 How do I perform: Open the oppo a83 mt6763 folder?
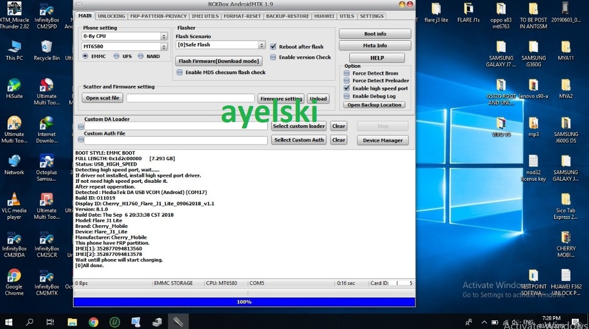pos(501,16)
